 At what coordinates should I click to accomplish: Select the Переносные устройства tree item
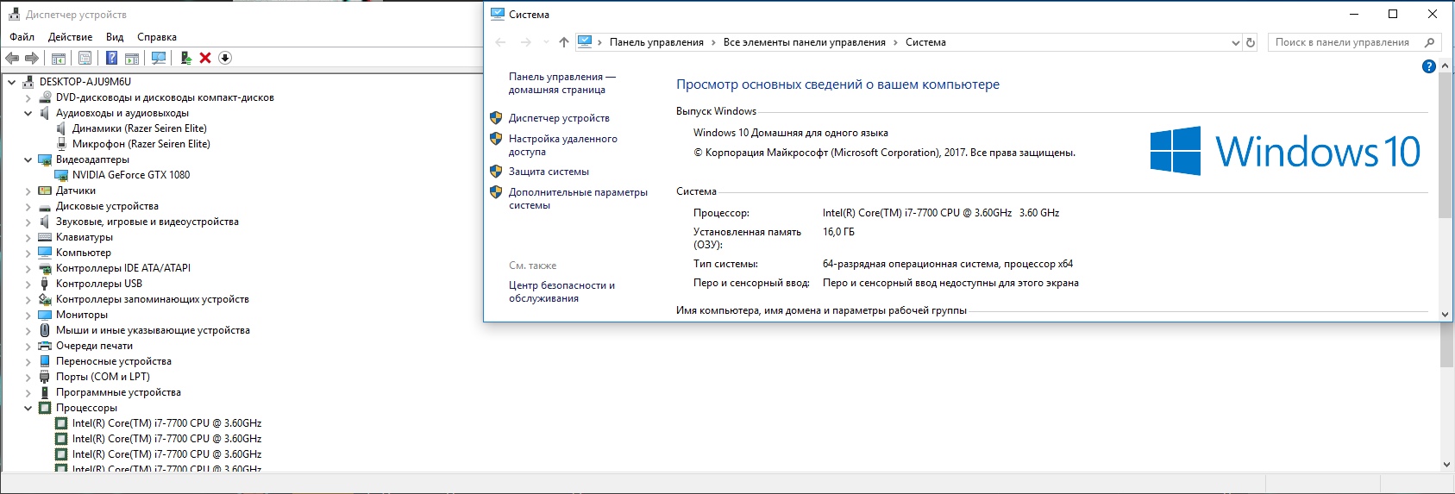113,361
